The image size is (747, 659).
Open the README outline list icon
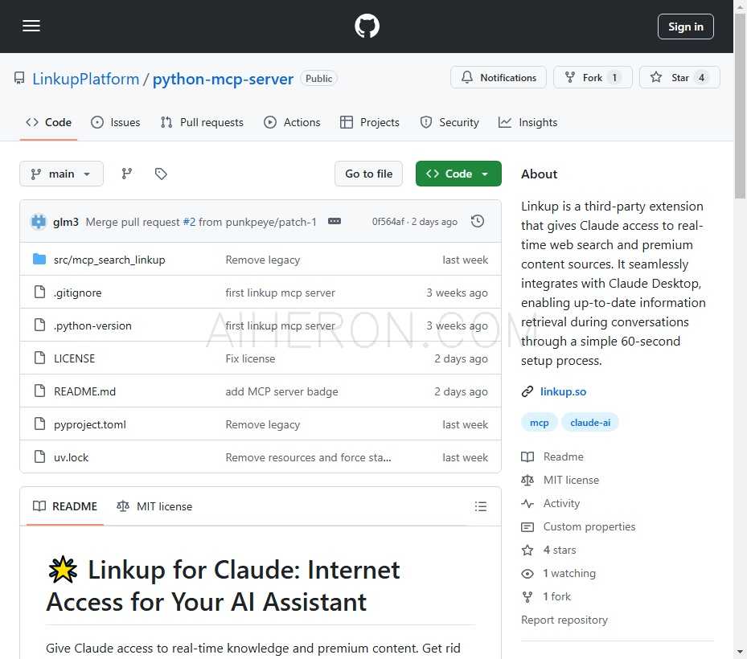tap(481, 506)
